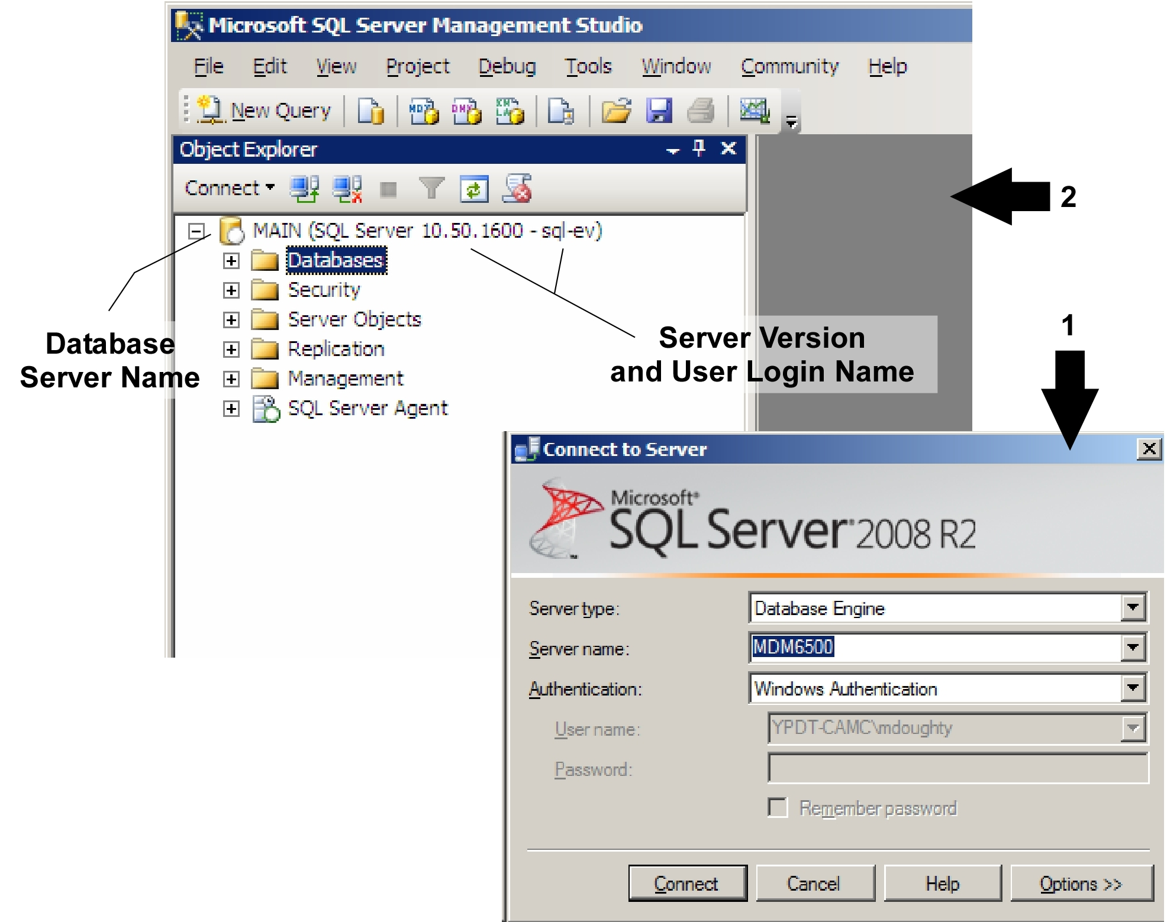This screenshot has height=922, width=1167.
Task: Click the New Query toolbar button
Action: point(264,111)
